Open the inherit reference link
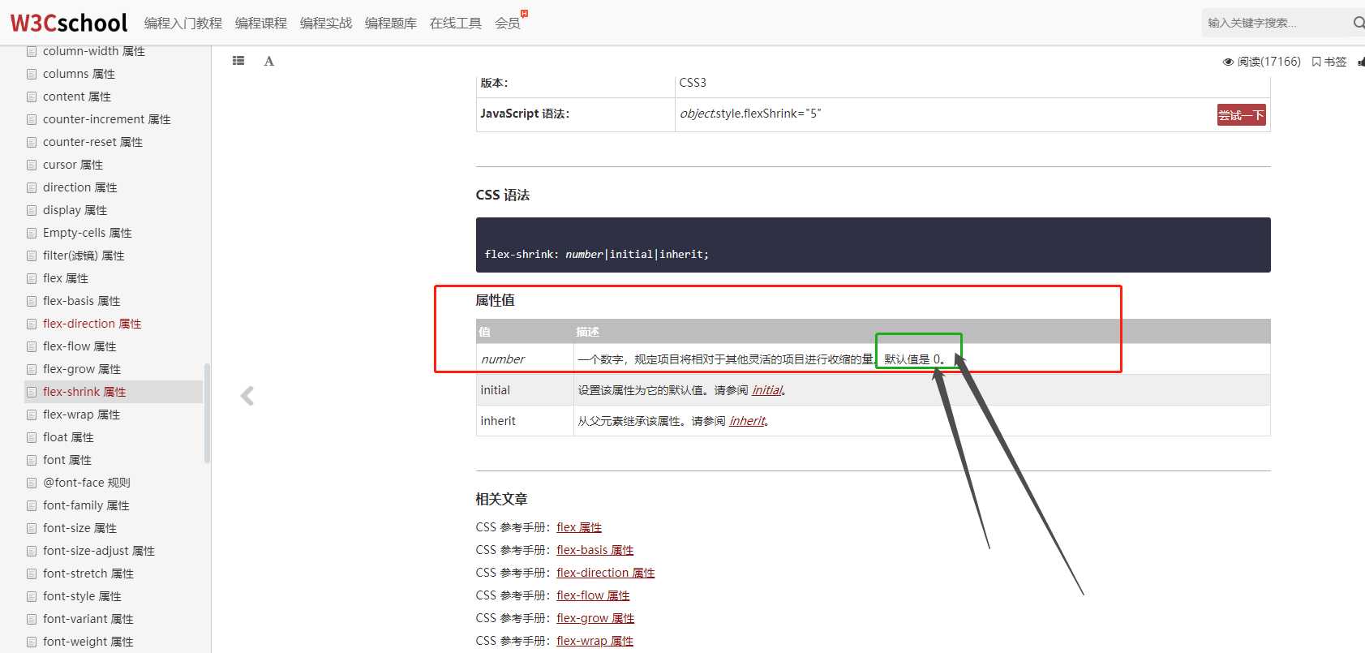The width and height of the screenshot is (1365, 653). click(x=748, y=421)
